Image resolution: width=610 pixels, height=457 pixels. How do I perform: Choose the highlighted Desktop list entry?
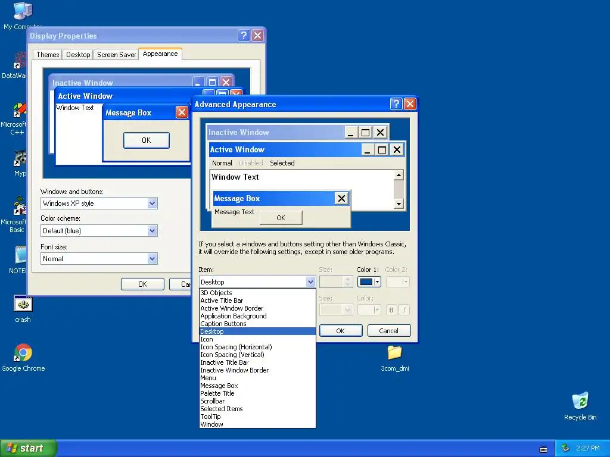tap(257, 331)
